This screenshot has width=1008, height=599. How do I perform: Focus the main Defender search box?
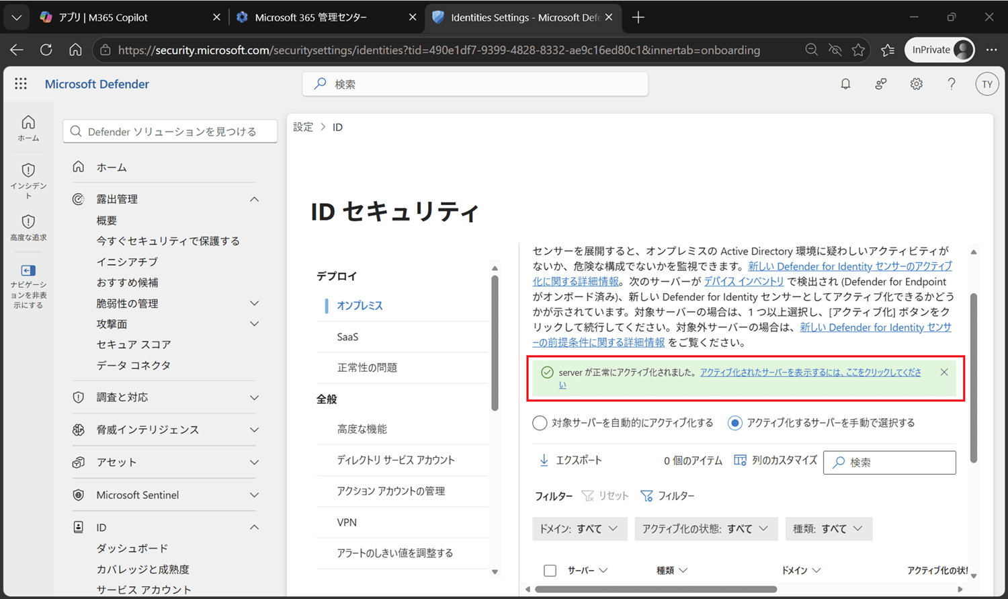point(475,84)
